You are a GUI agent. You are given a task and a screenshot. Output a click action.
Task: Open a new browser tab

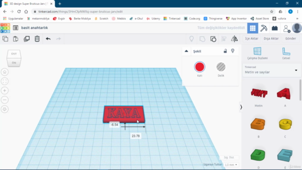click(60, 4)
